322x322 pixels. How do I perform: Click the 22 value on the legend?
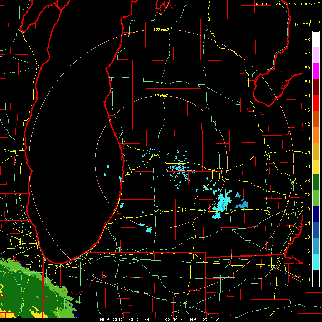[307, 195]
